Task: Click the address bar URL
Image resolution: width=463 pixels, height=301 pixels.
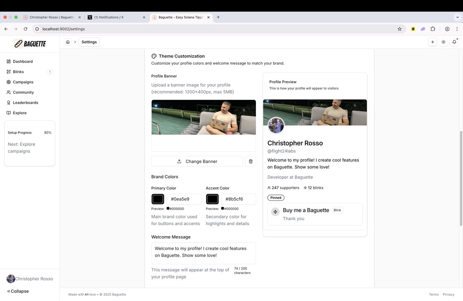Action: pos(64,29)
